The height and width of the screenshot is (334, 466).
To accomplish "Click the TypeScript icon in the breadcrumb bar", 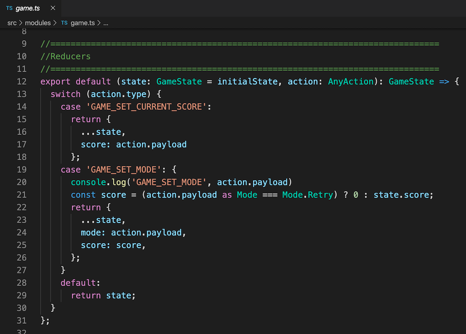I will (64, 22).
